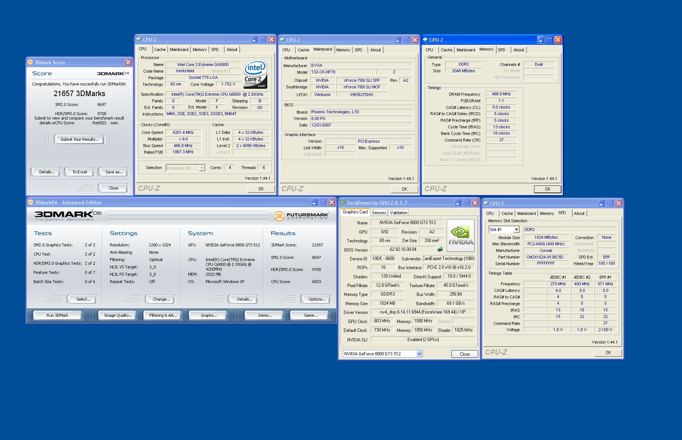Click OK in the CPU tab CPU-Z window
The width and height of the screenshot is (682, 440).
pos(261,189)
